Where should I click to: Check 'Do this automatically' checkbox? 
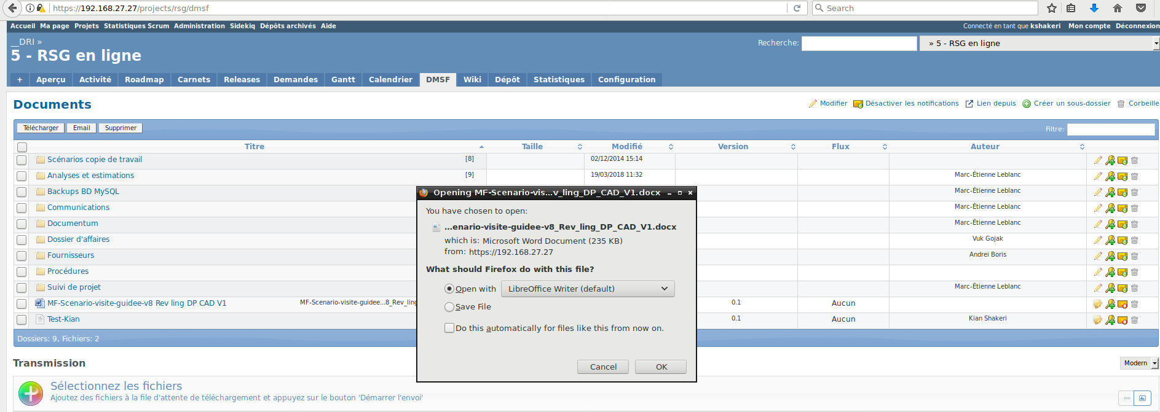click(449, 328)
